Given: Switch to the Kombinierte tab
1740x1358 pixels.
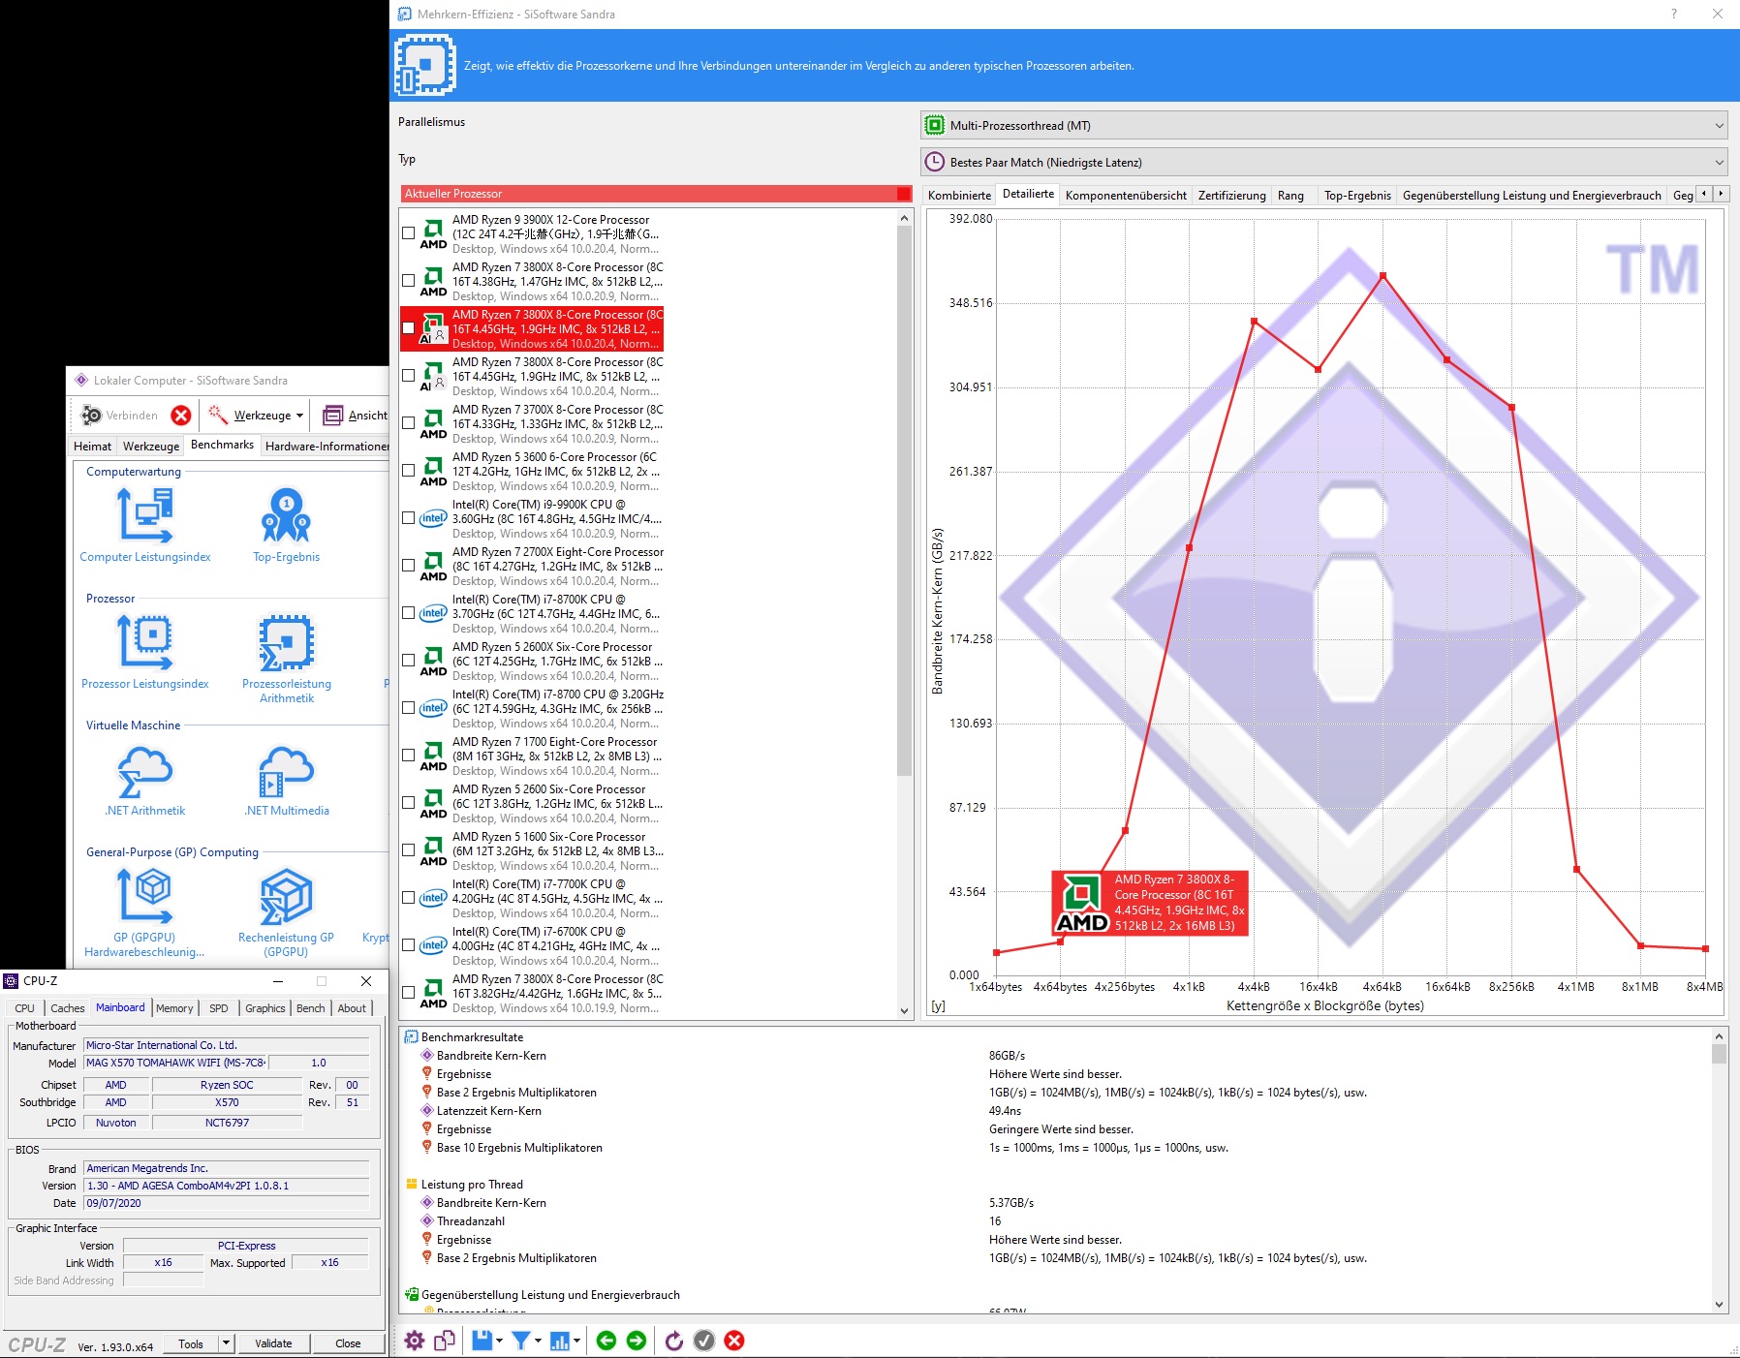Looking at the screenshot, I should point(959,195).
